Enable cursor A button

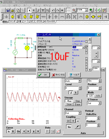pyautogui.click(x=9, y=131)
